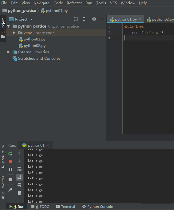Open the VCS menu
This screenshot has height=210, width=174.
pos(113,3)
